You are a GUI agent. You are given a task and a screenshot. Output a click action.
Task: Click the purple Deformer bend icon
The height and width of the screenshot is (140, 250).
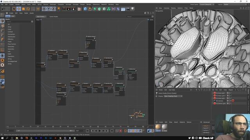click(118, 9)
